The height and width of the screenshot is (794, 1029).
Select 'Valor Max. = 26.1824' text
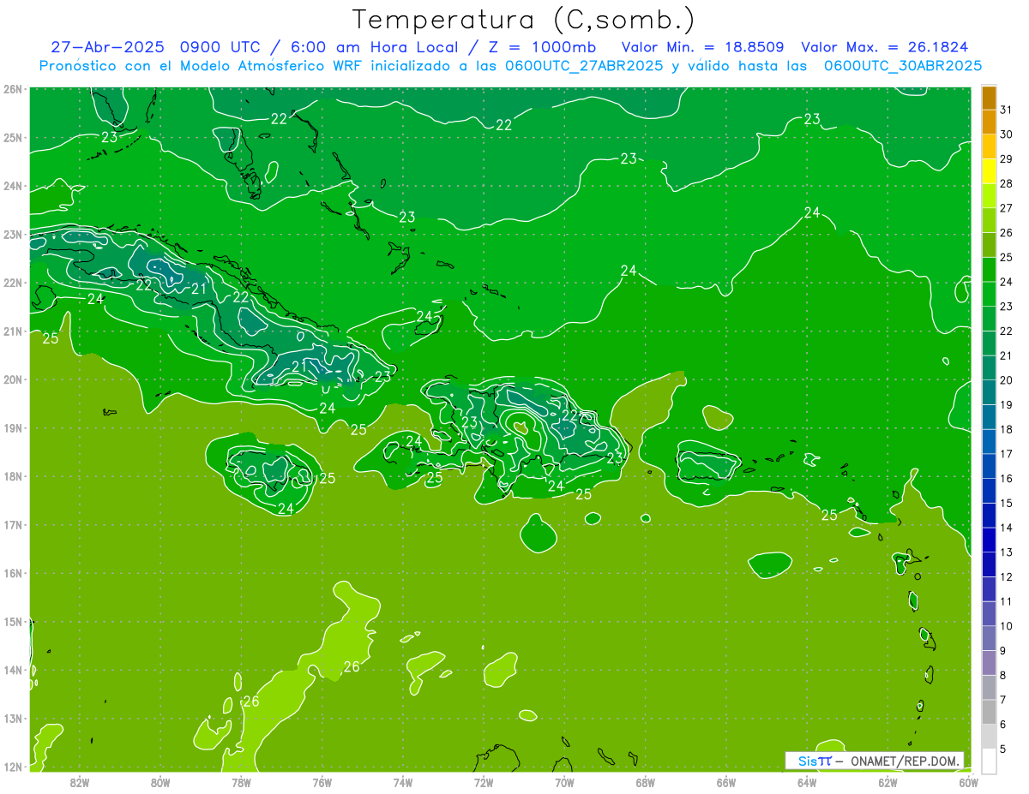(x=885, y=47)
